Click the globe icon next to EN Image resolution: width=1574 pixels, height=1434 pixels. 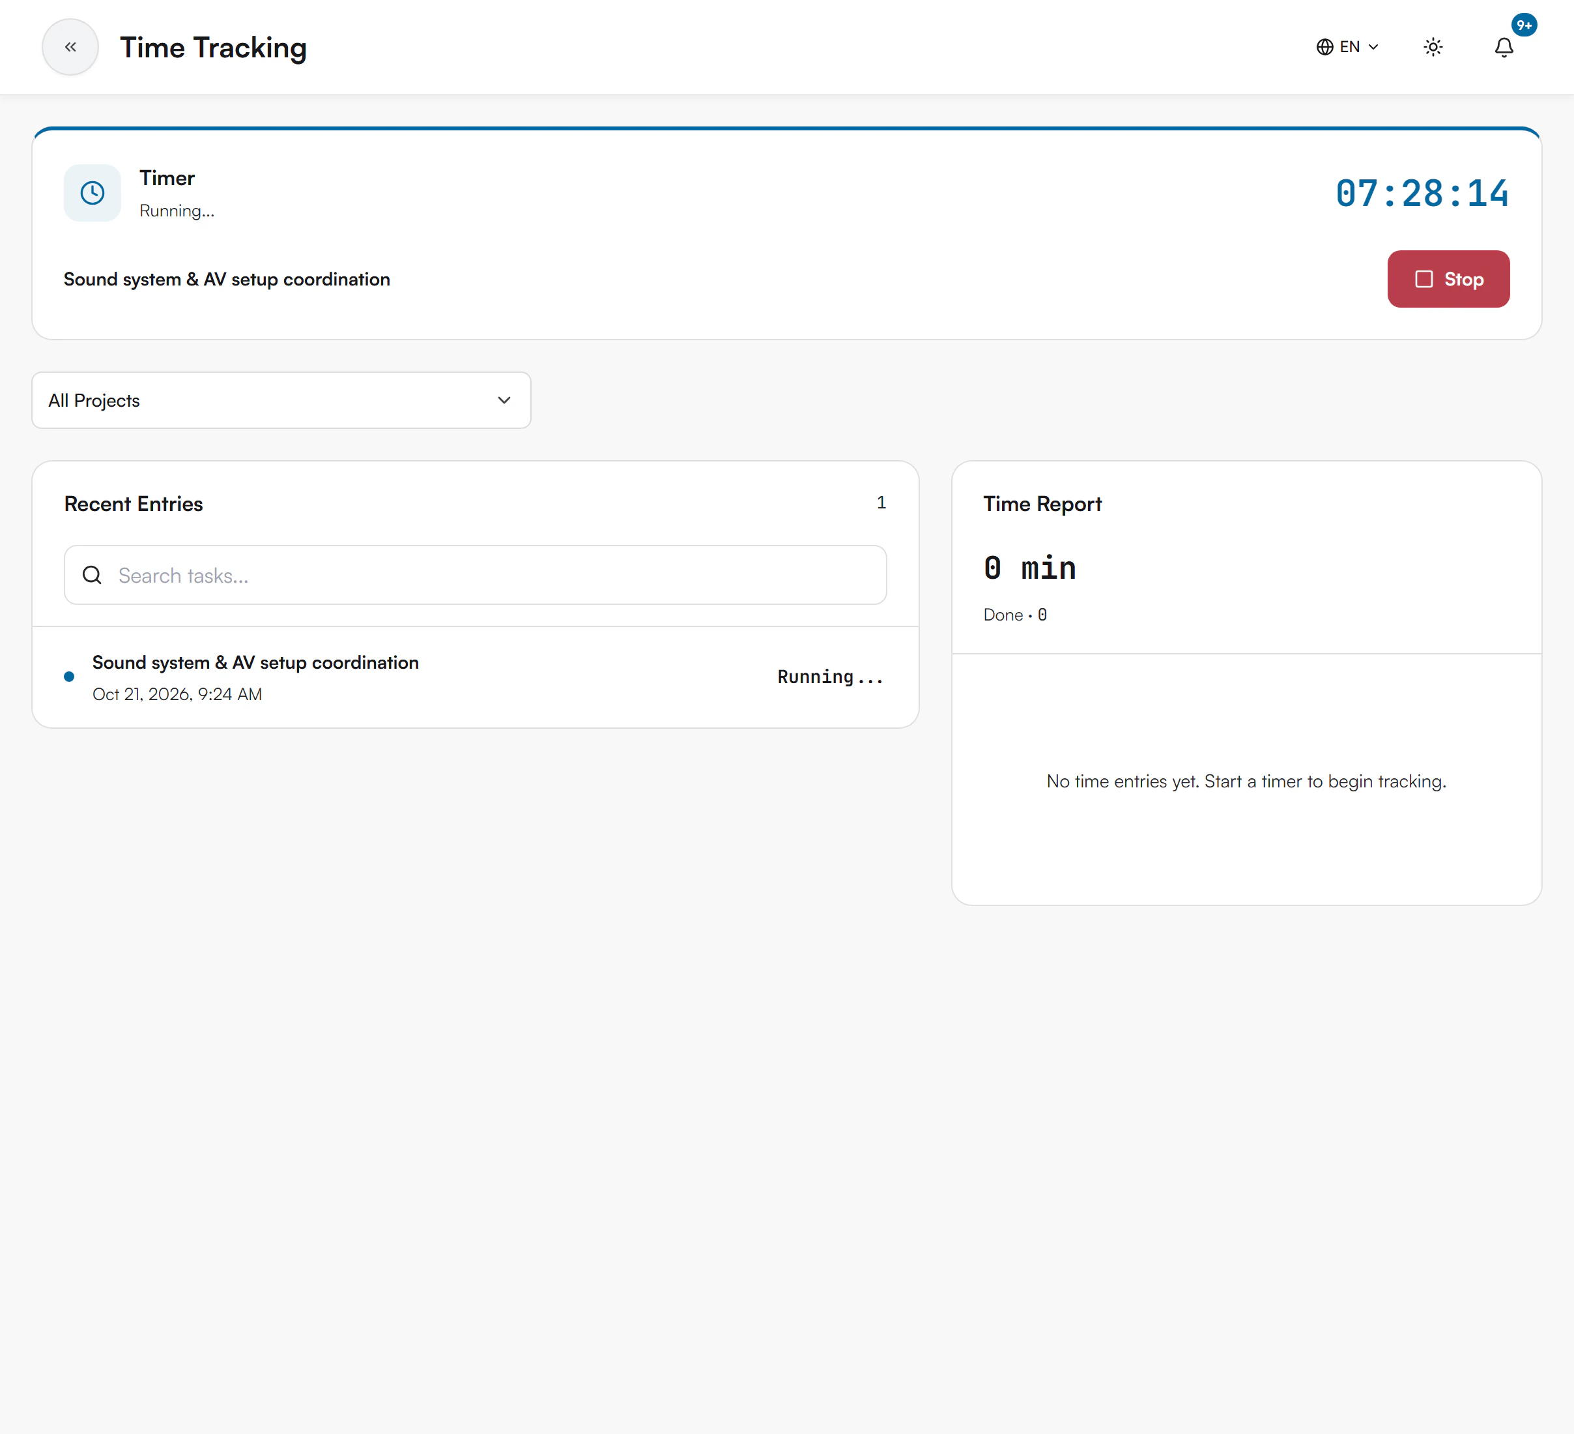[x=1324, y=47]
